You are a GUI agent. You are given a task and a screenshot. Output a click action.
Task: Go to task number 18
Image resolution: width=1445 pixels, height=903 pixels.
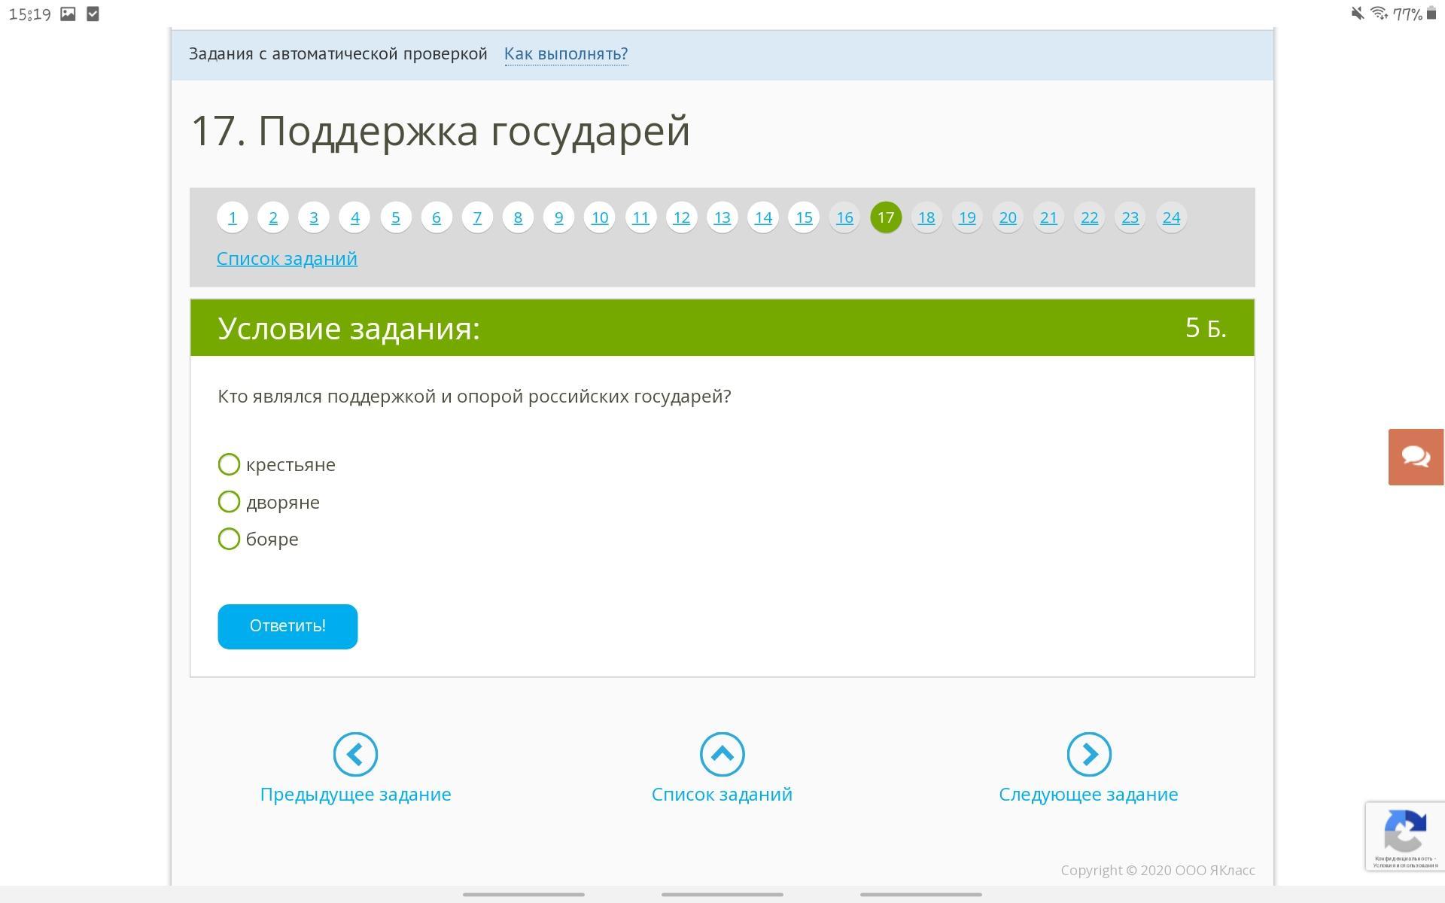(x=926, y=217)
